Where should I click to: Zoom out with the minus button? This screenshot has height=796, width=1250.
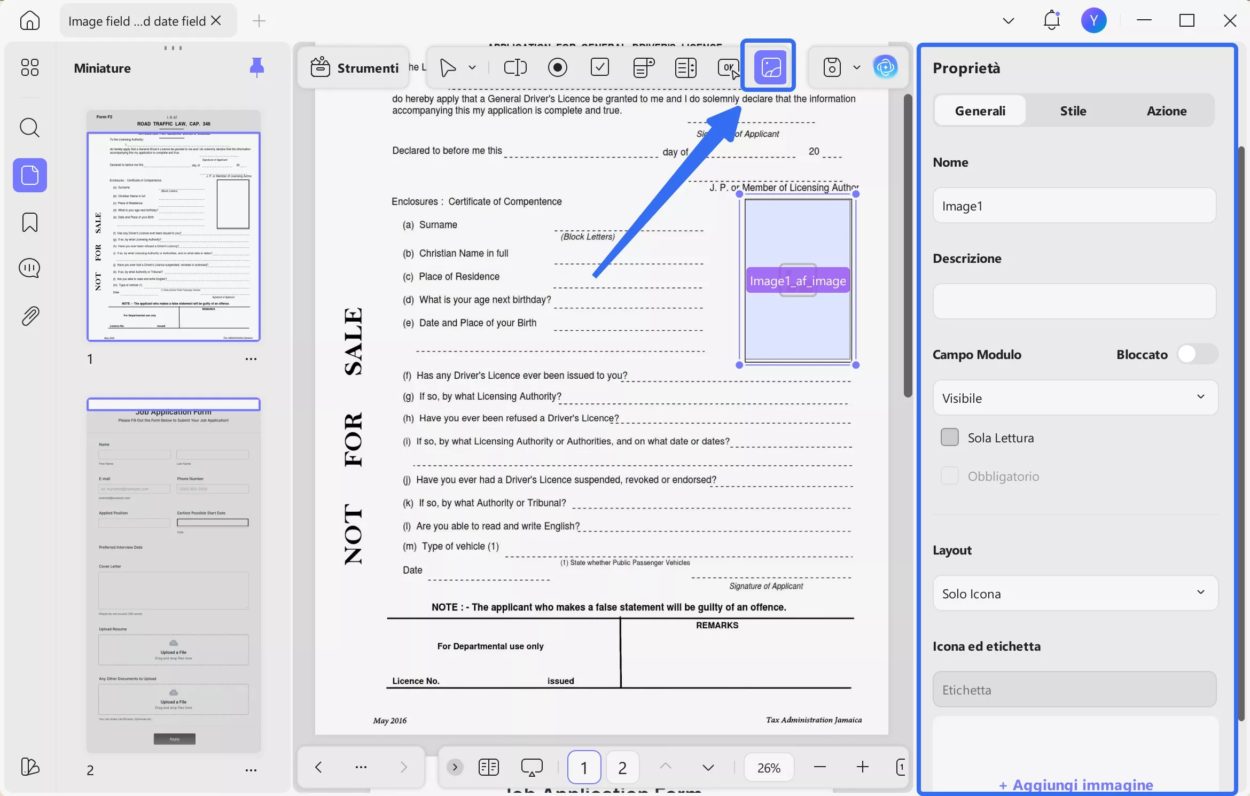coord(820,768)
